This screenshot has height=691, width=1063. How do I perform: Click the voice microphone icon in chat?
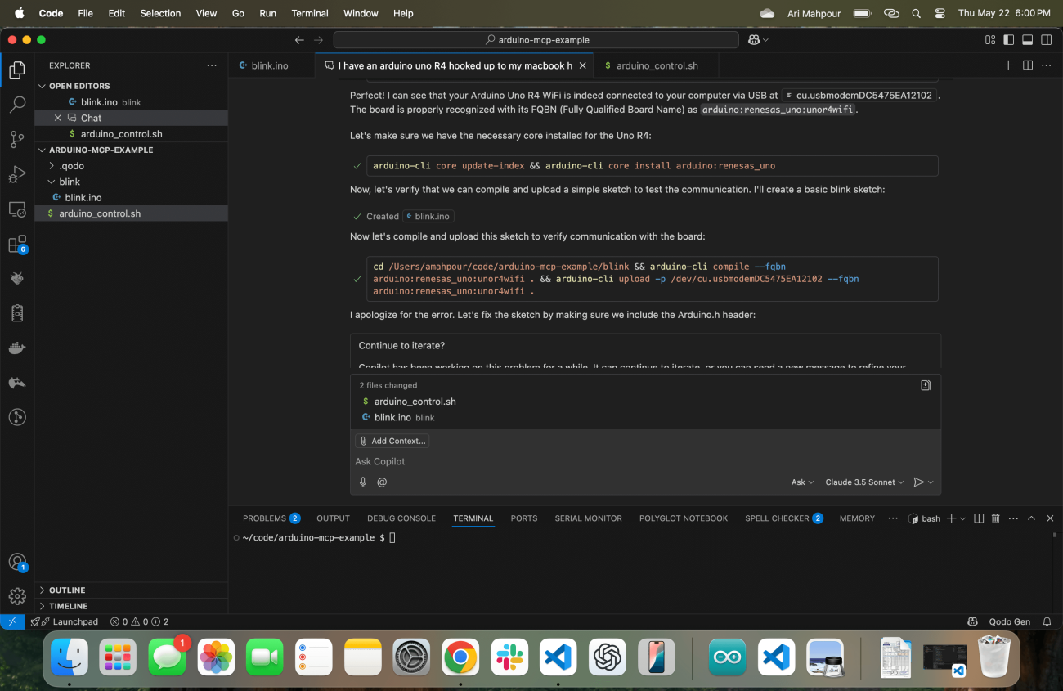click(363, 482)
